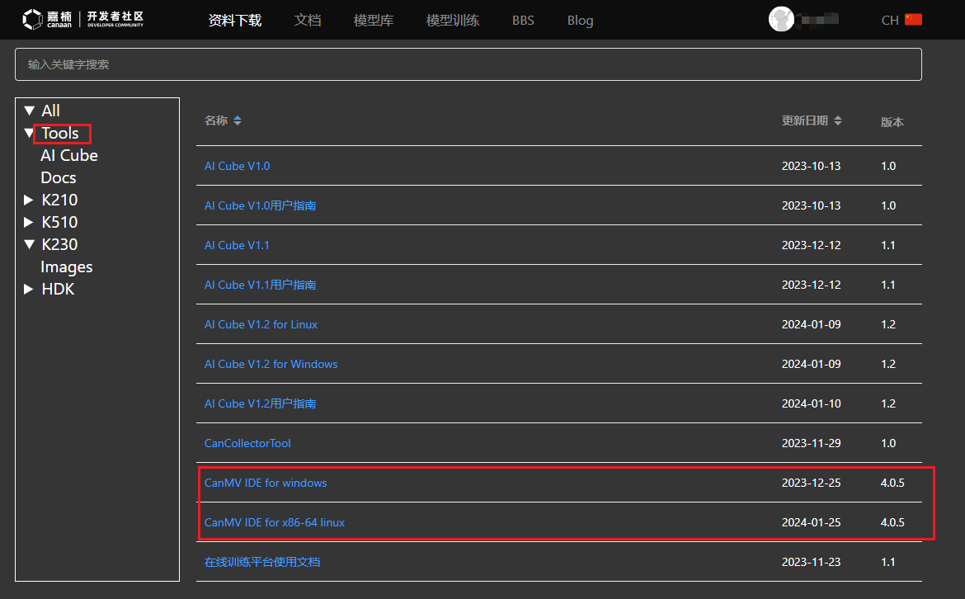Open the AI Cube V1.1 download link
This screenshot has height=599, width=965.
click(237, 245)
